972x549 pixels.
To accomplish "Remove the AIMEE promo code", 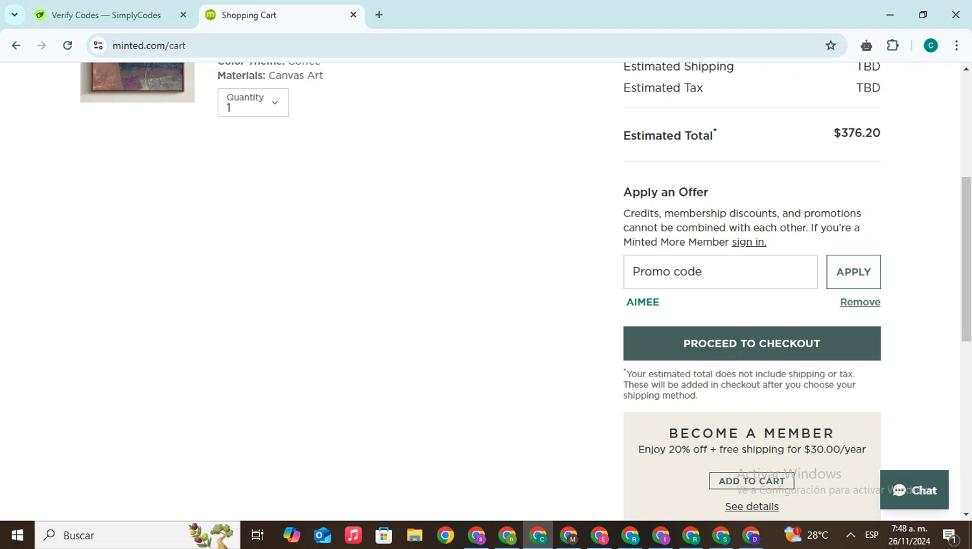I will point(860,302).
